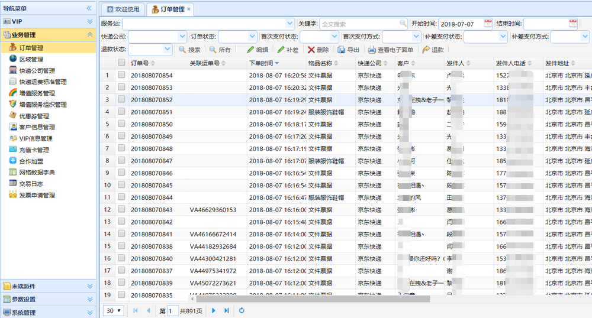This screenshot has width=592, height=318.
Task: Click the 查看电子面单 printer button
Action: pyautogui.click(x=391, y=50)
